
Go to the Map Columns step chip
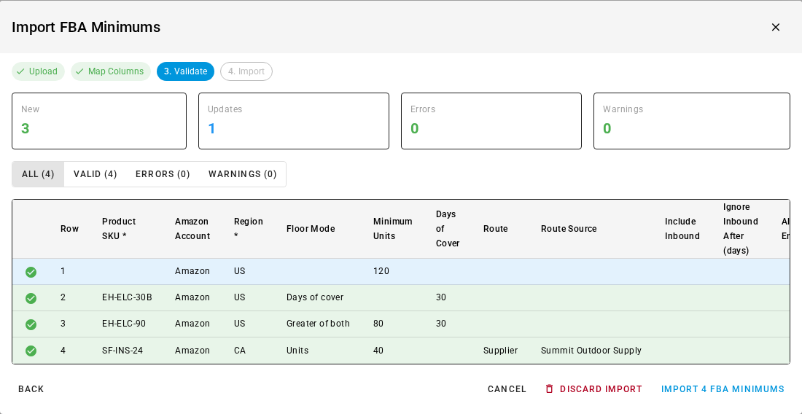(x=111, y=71)
